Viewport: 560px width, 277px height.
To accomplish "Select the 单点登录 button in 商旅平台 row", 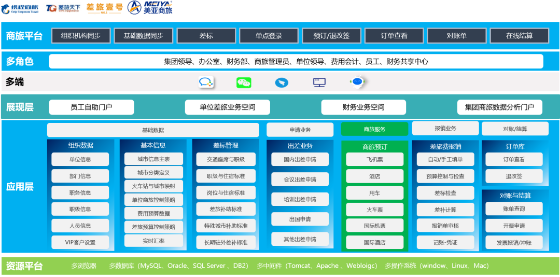I will 269,36.
